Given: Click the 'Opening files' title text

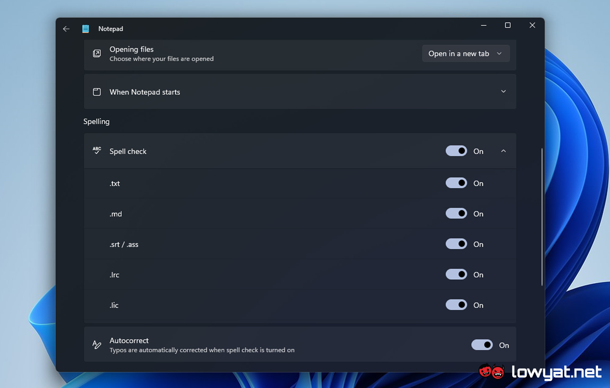Looking at the screenshot, I should [x=131, y=49].
